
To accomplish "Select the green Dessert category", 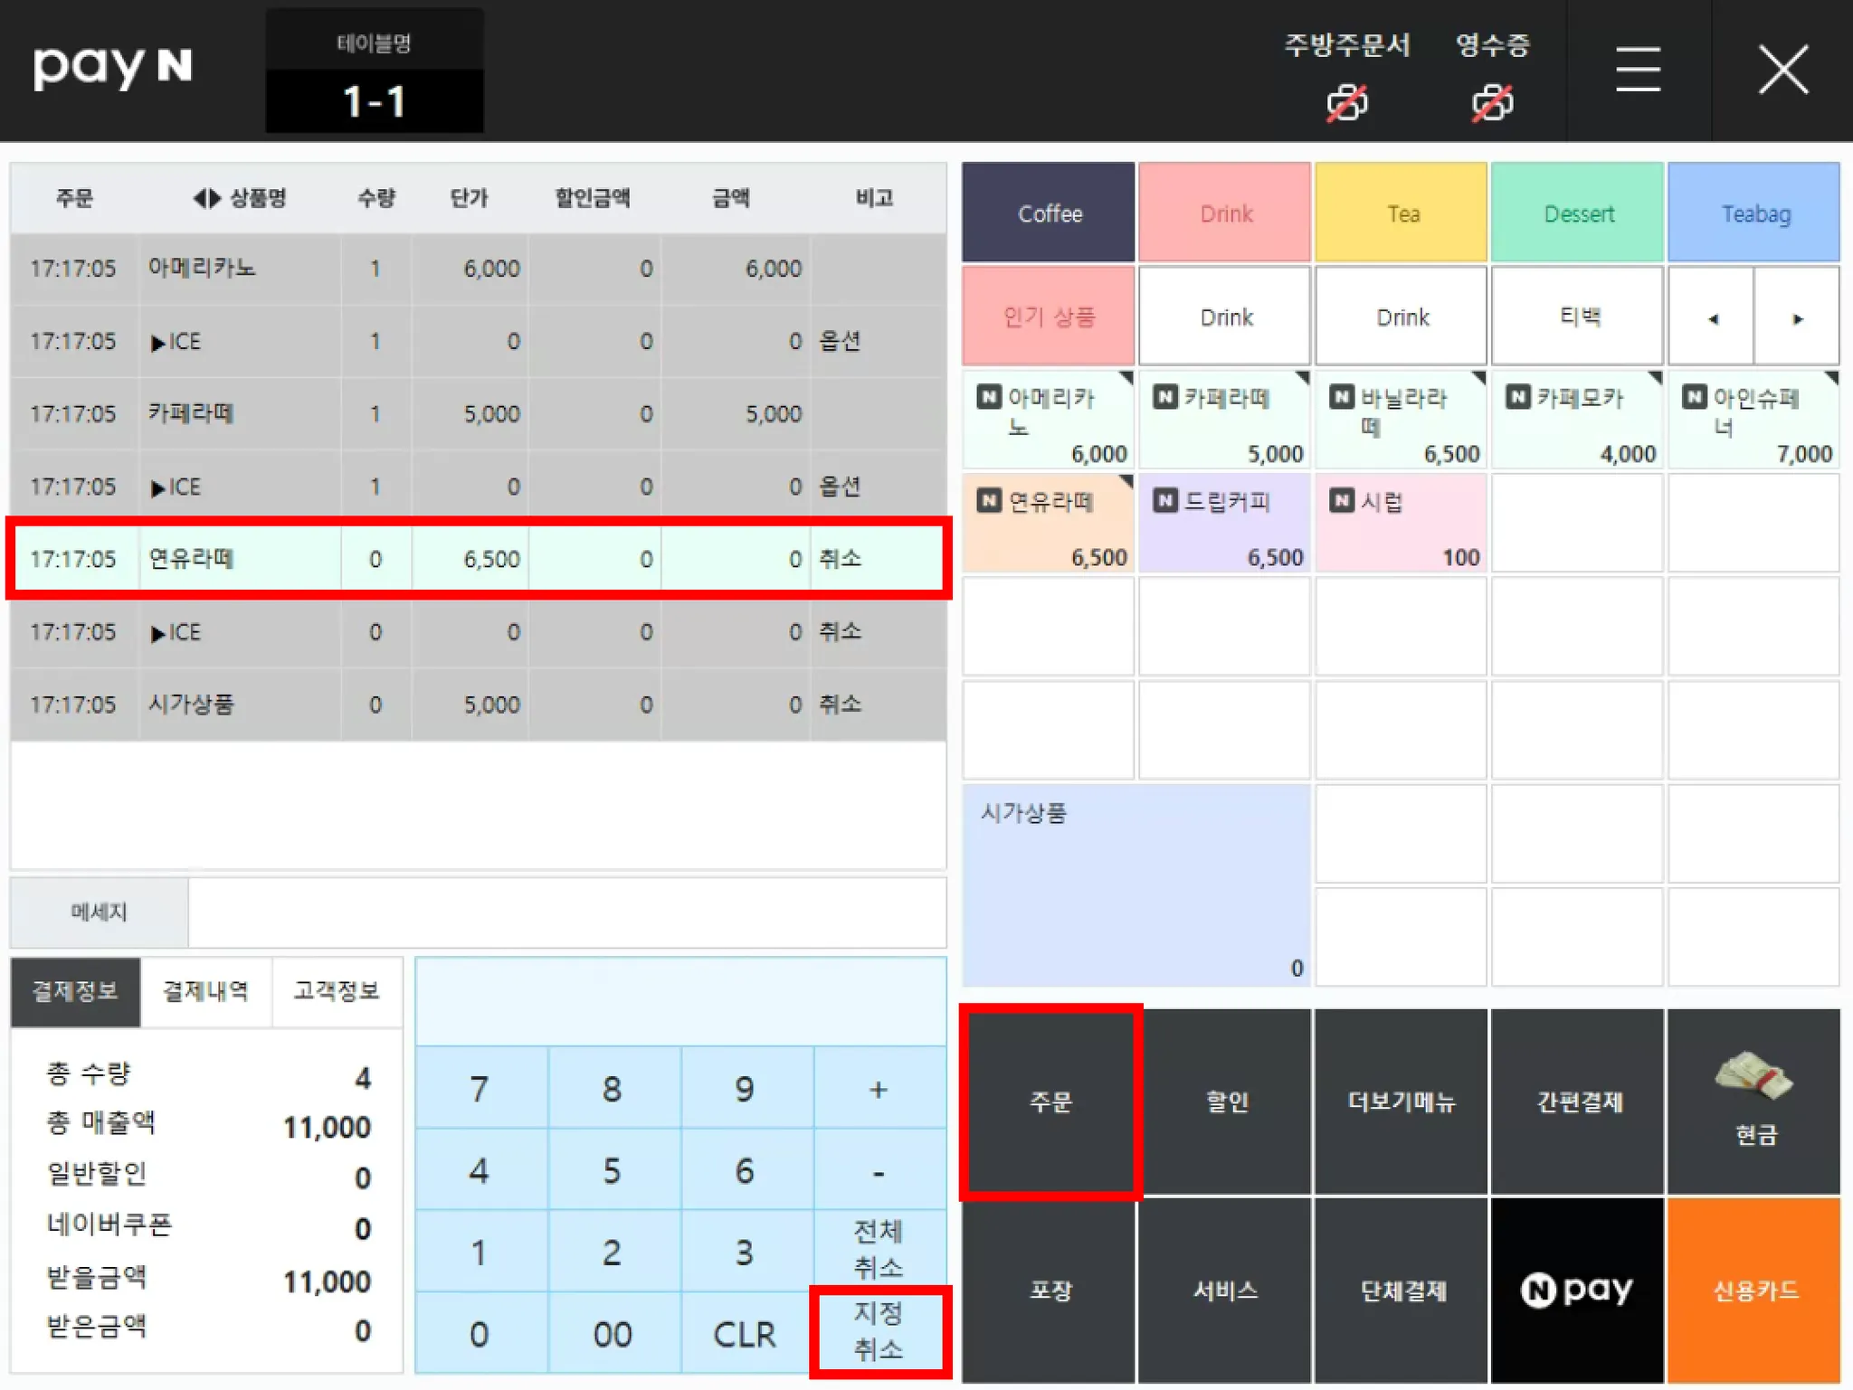I will 1577,213.
